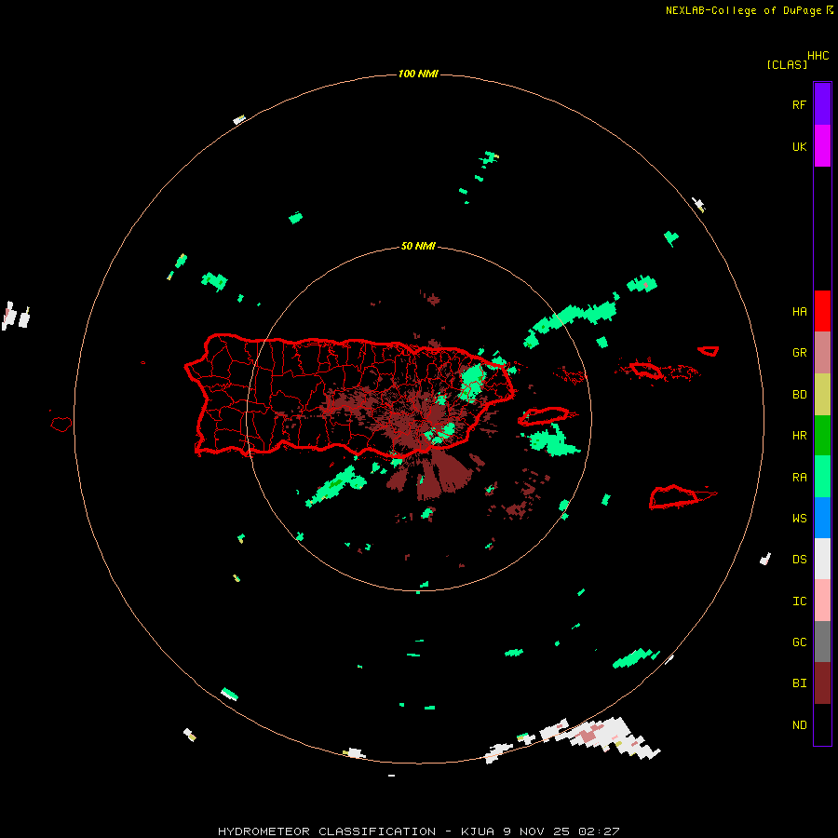Viewport: 838px width, 838px height.
Task: Click the [CLAS] units label
Action: point(787,65)
